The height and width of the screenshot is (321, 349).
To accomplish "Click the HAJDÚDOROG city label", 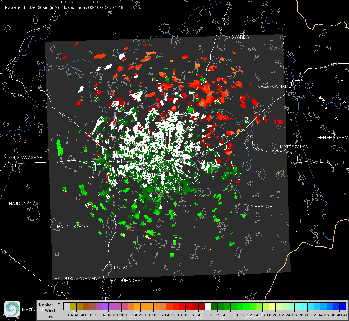I will (73, 226).
